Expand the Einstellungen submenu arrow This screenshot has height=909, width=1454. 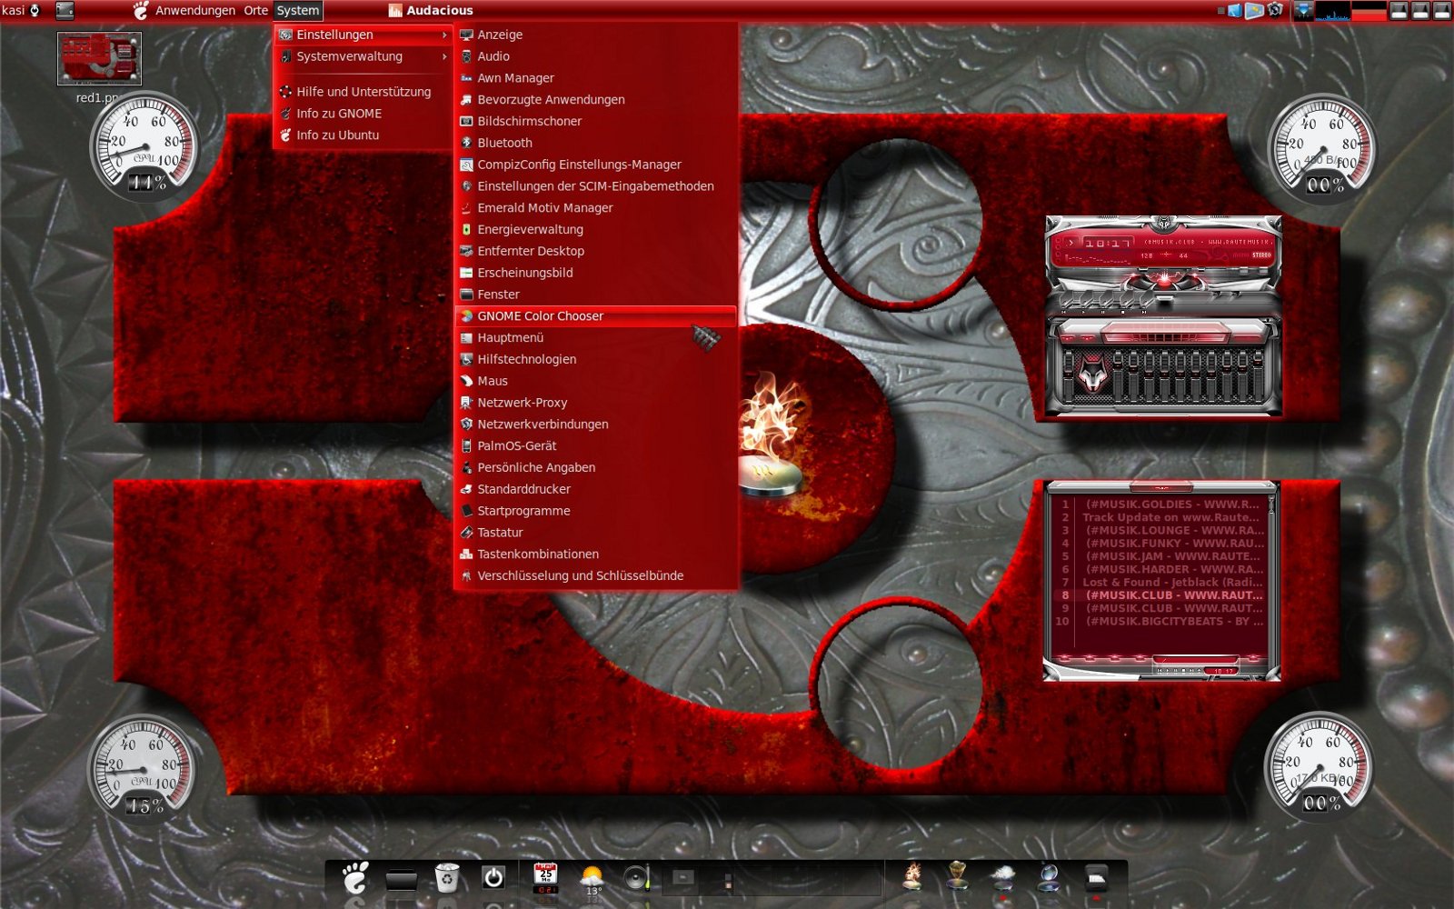click(x=444, y=35)
